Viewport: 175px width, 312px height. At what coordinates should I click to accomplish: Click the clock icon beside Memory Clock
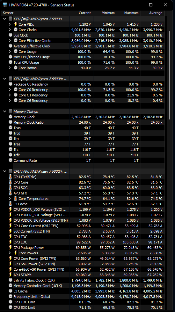click(x=11, y=117)
